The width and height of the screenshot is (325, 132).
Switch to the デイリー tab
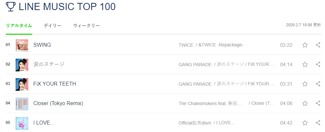(x=53, y=26)
